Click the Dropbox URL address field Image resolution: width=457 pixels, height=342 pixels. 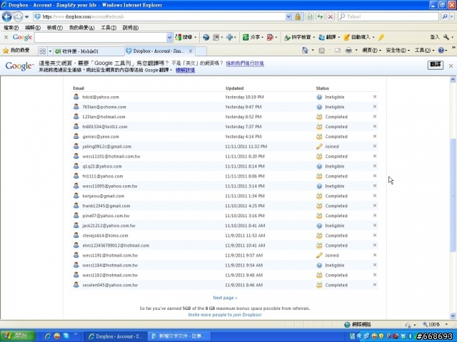point(159,16)
